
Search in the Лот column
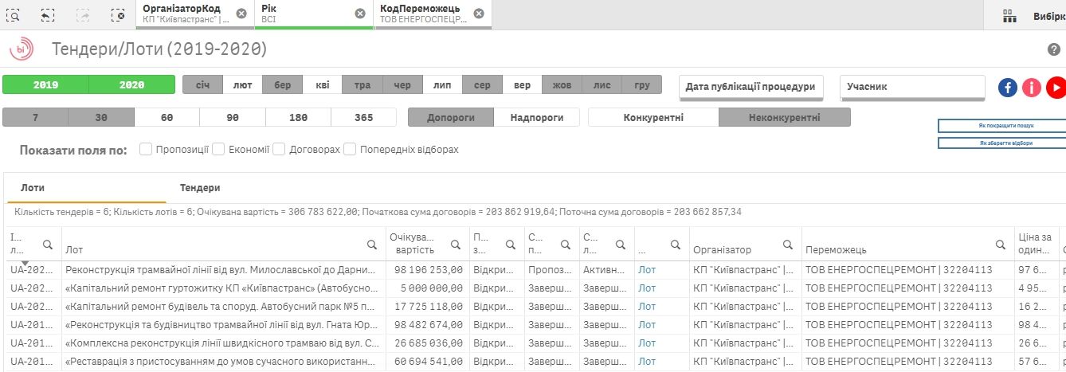(372, 245)
